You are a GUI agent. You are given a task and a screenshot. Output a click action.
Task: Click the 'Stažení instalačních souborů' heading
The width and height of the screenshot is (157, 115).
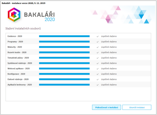(x=23, y=28)
